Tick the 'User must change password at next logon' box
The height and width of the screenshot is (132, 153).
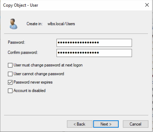pos(10,65)
